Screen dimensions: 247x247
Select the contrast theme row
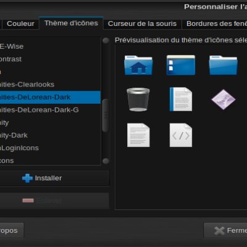[x=50, y=59]
